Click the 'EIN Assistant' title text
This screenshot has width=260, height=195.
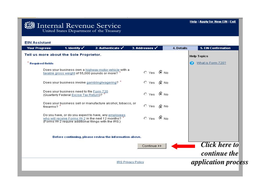click(x=38, y=43)
